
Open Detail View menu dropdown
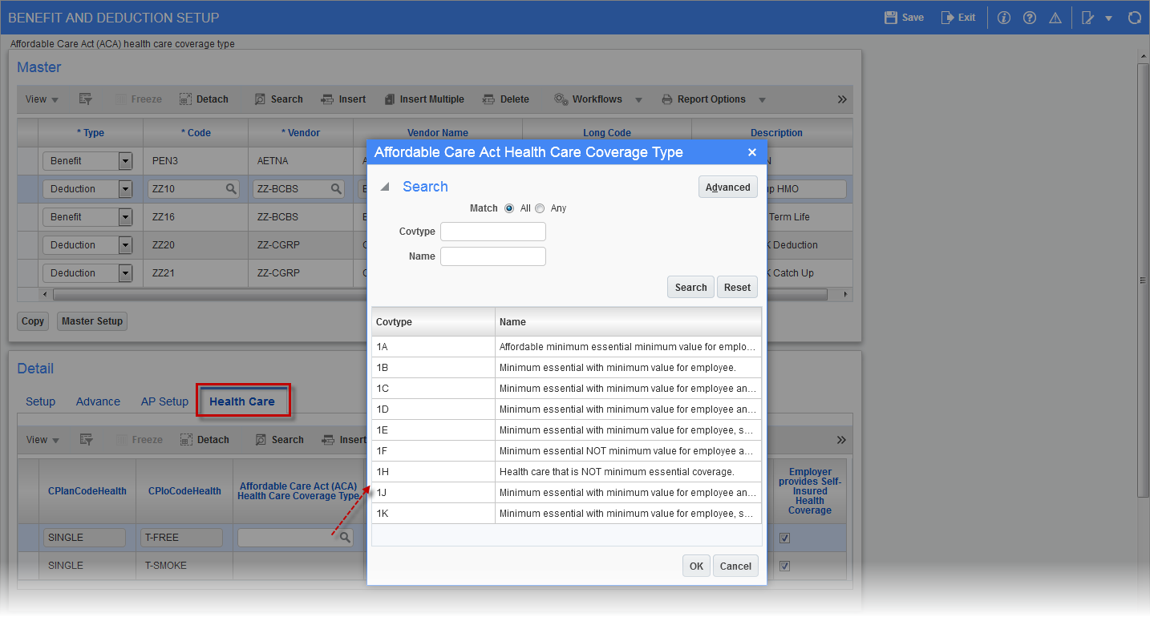(43, 440)
